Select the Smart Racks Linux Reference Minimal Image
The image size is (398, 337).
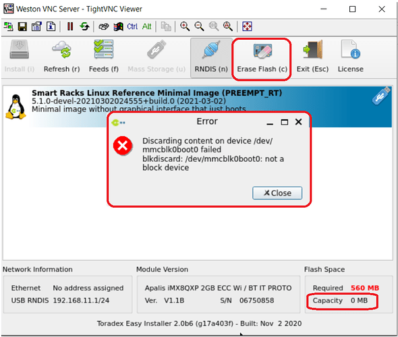[198, 106]
